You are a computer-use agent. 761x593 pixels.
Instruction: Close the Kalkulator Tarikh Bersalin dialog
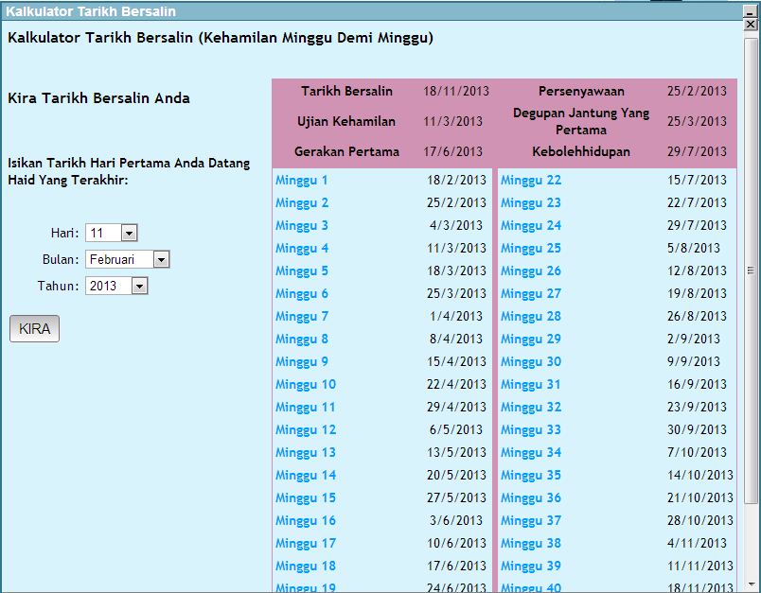[x=751, y=25]
